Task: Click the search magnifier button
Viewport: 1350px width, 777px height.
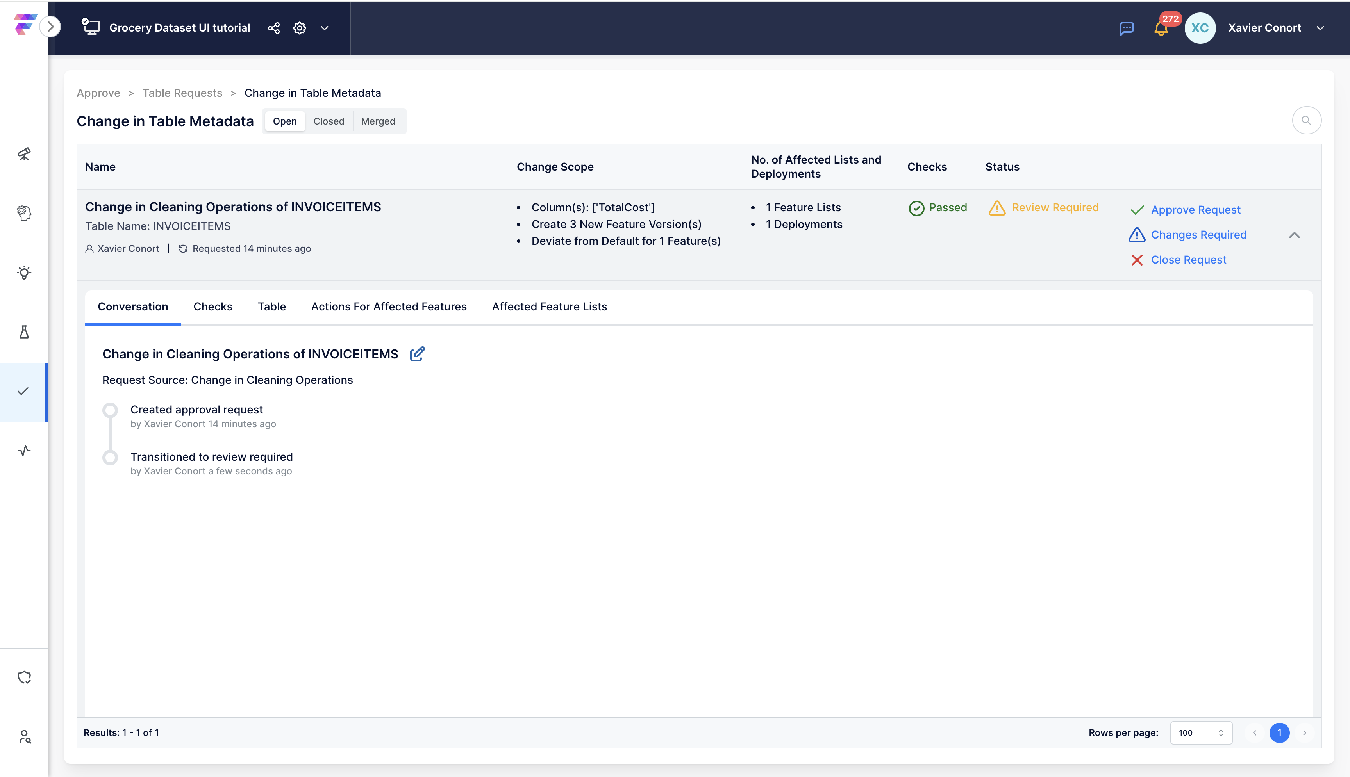Action: [1306, 121]
